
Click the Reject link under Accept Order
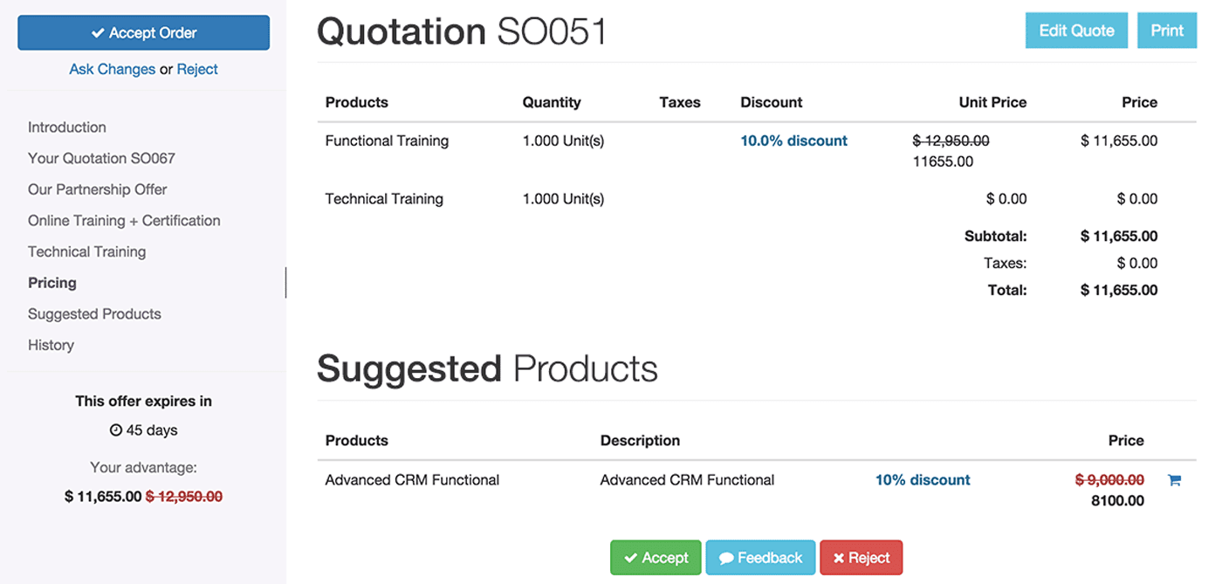pyautogui.click(x=197, y=69)
